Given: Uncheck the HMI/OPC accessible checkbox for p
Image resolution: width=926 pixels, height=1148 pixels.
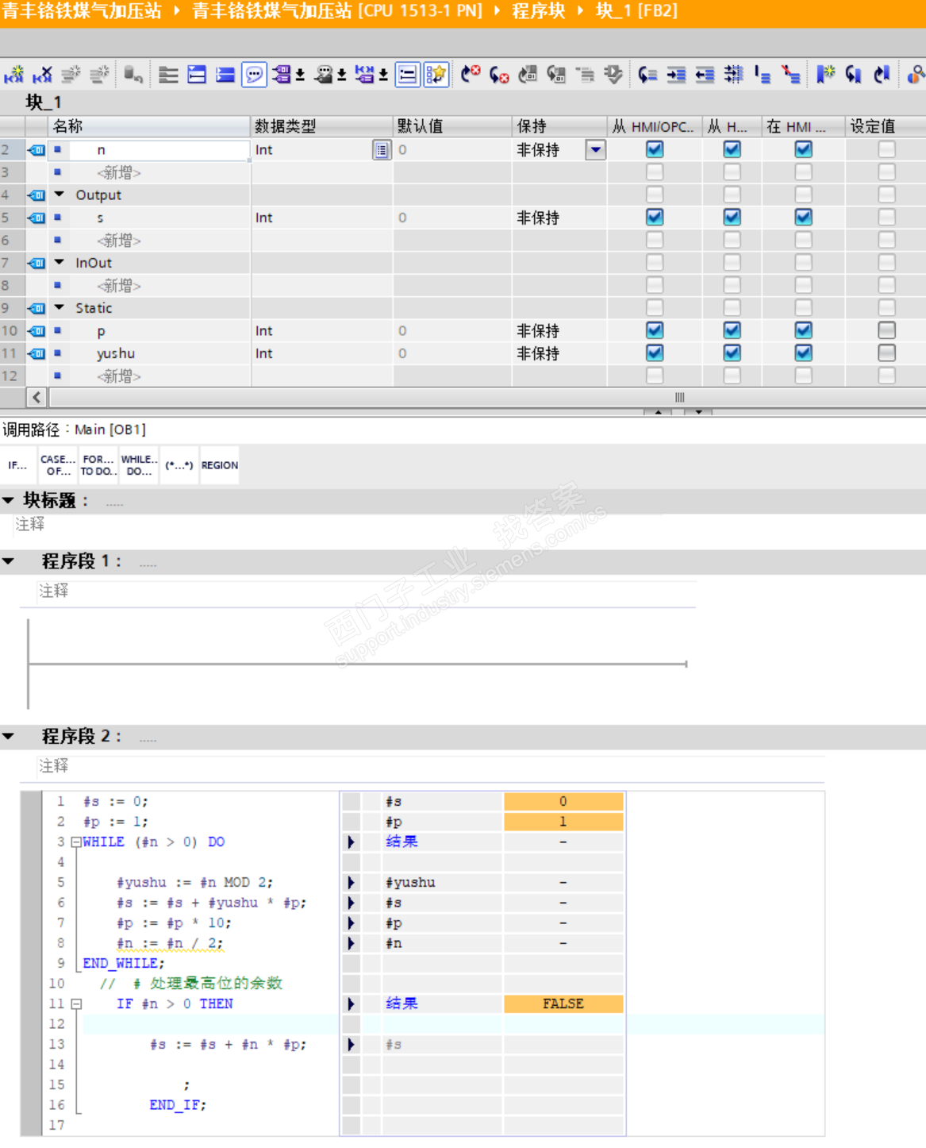Looking at the screenshot, I should point(655,330).
